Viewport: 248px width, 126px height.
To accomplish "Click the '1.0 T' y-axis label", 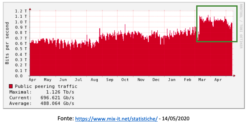I will point(21,22).
